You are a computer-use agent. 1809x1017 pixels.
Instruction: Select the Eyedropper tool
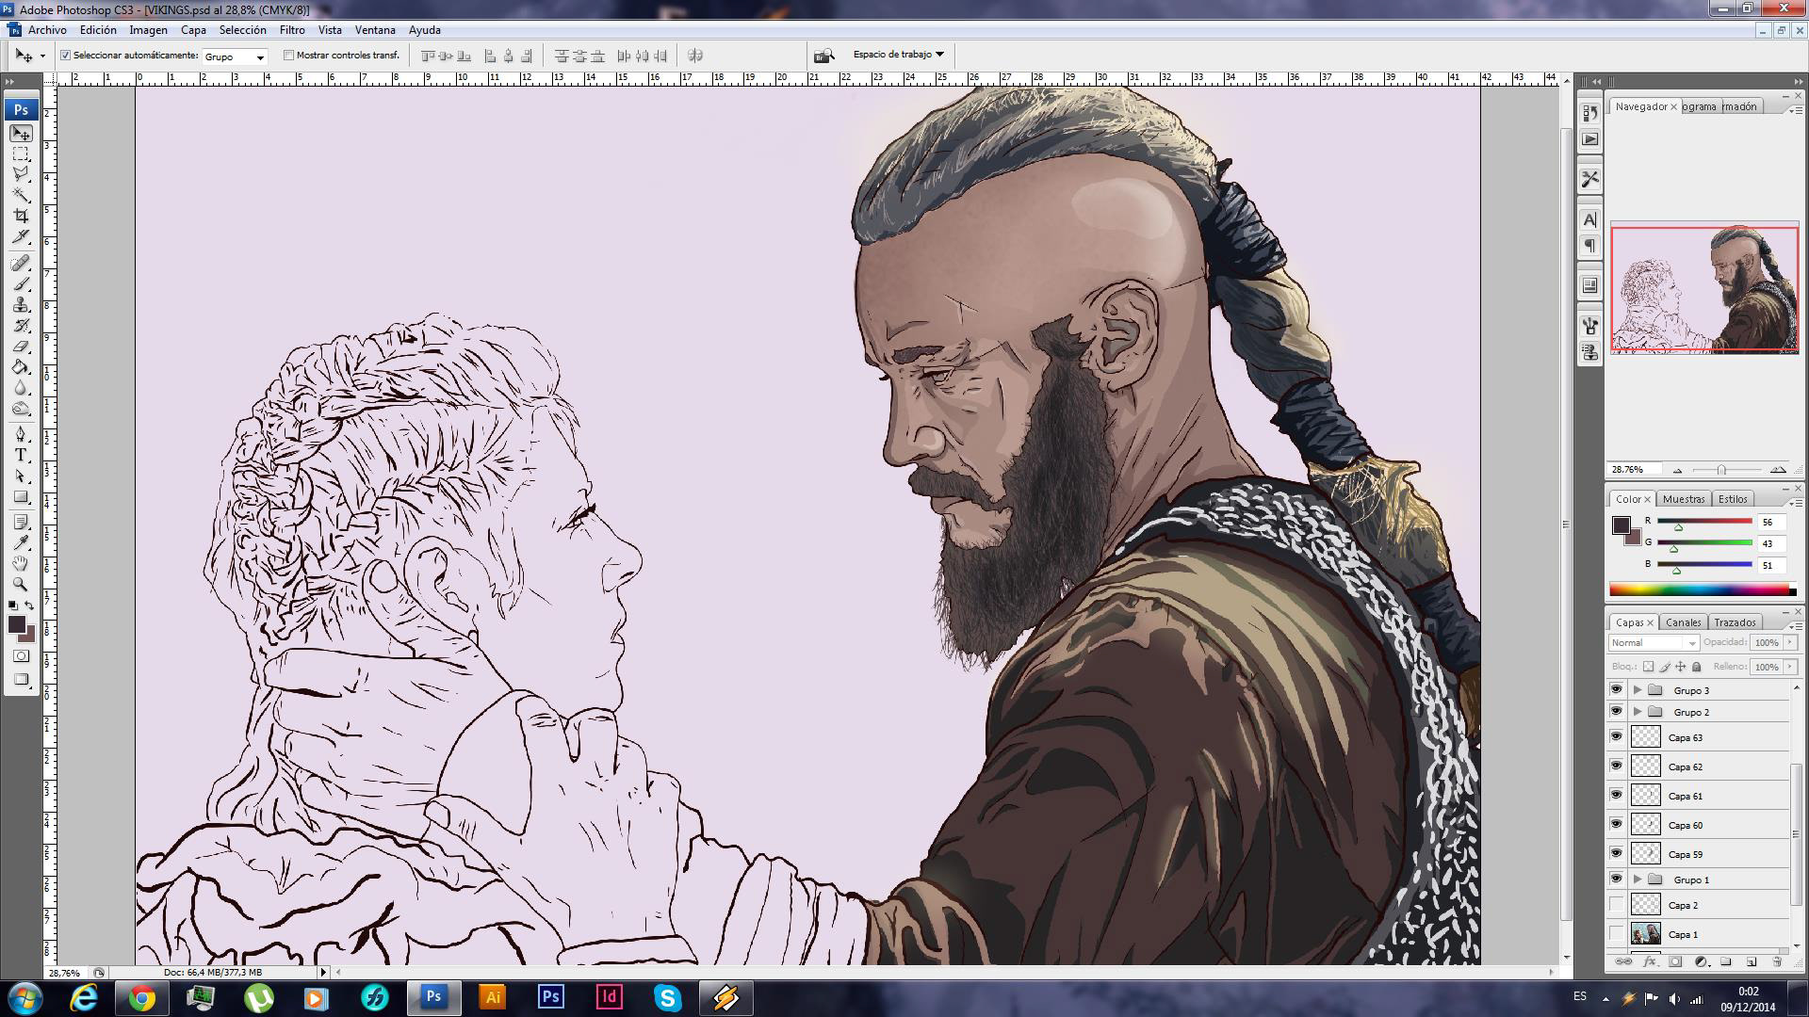[21, 542]
